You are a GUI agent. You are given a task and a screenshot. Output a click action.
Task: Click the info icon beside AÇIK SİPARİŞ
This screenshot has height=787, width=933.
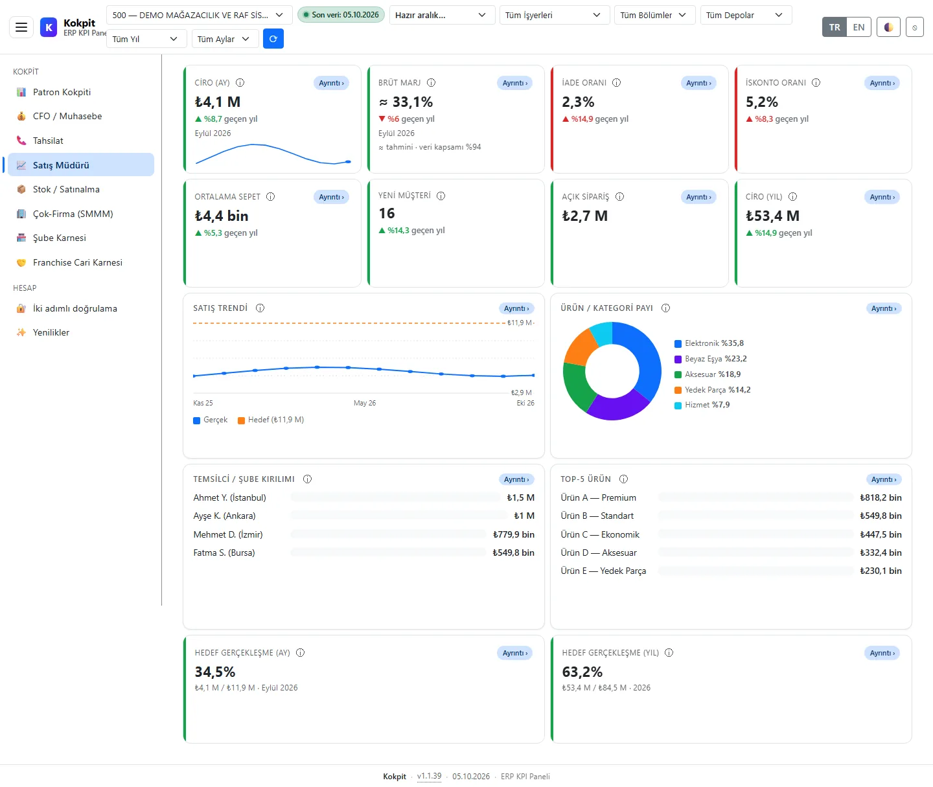pos(620,197)
